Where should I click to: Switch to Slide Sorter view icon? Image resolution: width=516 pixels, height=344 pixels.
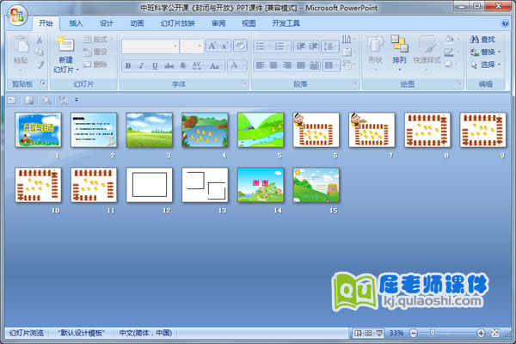[x=369, y=333]
